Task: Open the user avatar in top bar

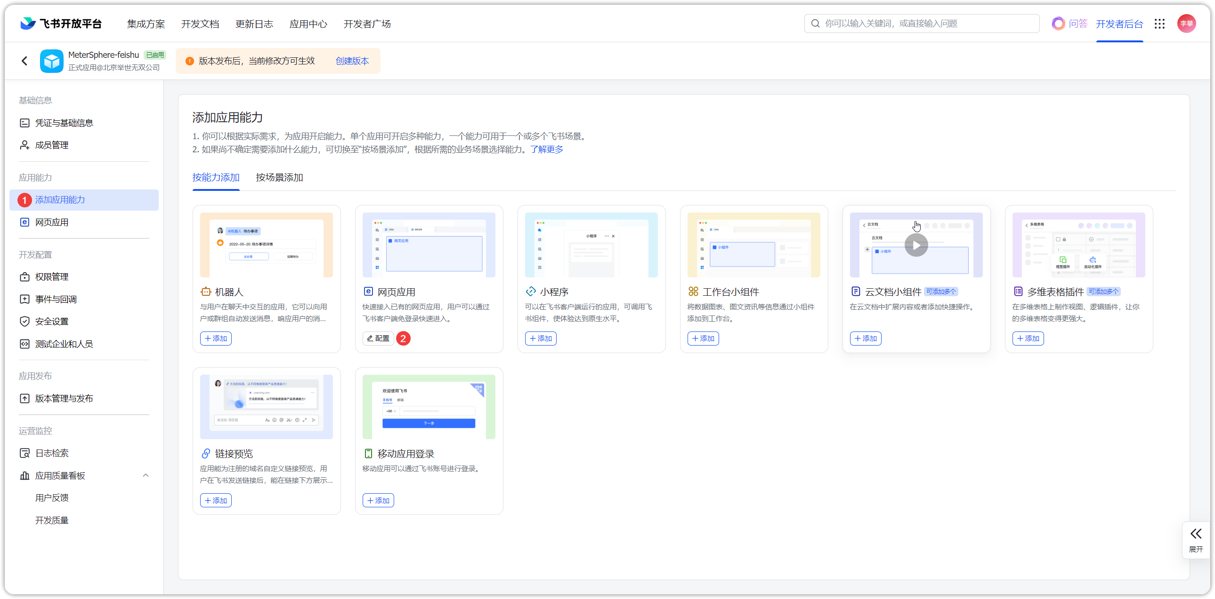Action: click(x=1186, y=24)
